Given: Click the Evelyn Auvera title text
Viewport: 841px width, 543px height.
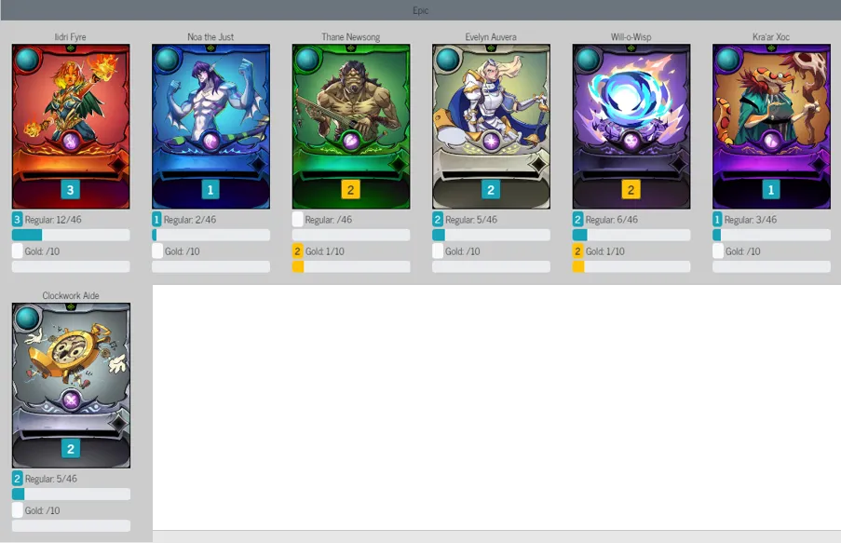Looking at the screenshot, I should click(x=491, y=36).
